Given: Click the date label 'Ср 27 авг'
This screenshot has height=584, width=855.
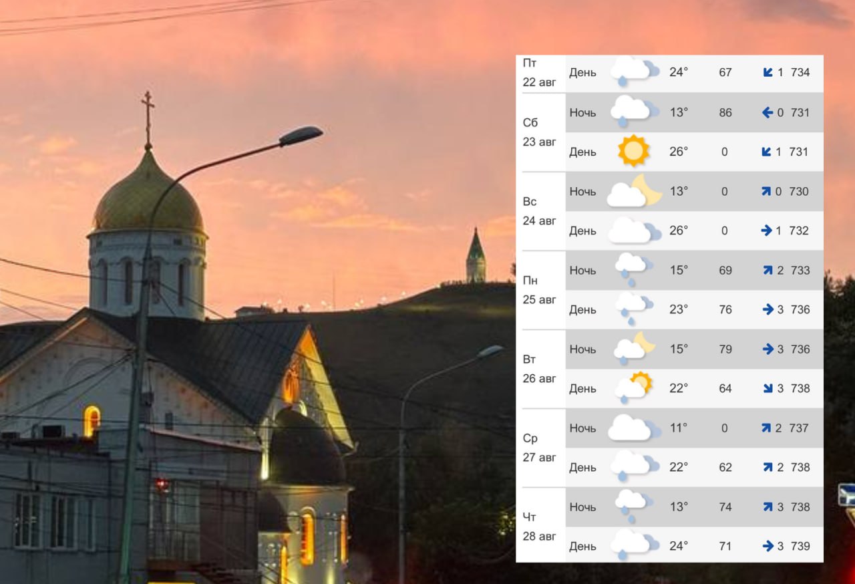Looking at the screenshot, I should [x=539, y=448].
